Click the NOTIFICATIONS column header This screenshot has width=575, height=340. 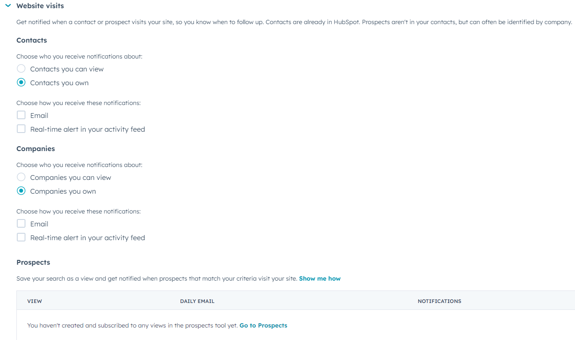click(x=440, y=301)
